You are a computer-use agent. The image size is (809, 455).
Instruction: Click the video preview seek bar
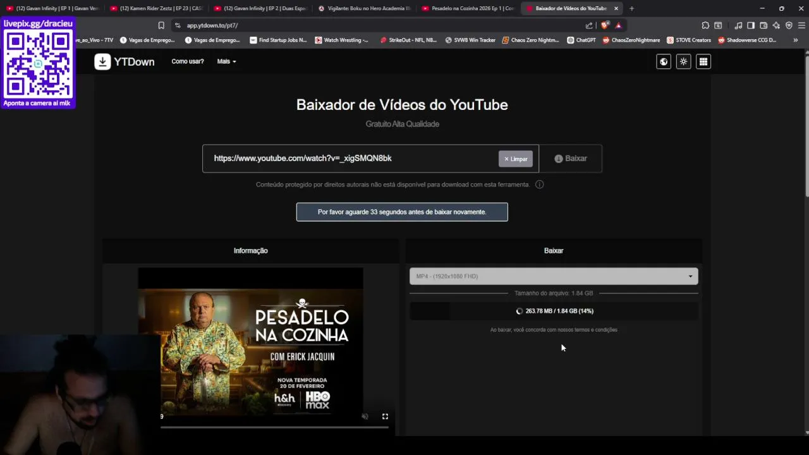274,428
